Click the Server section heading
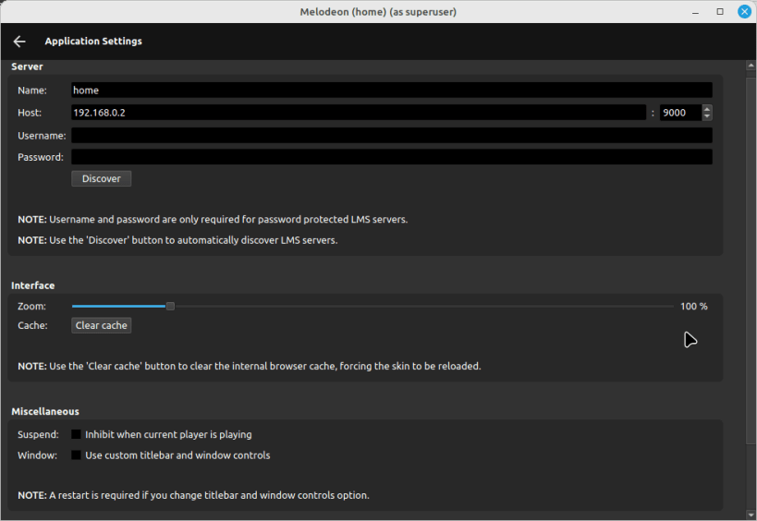The height and width of the screenshot is (521, 757). pyautogui.click(x=27, y=67)
